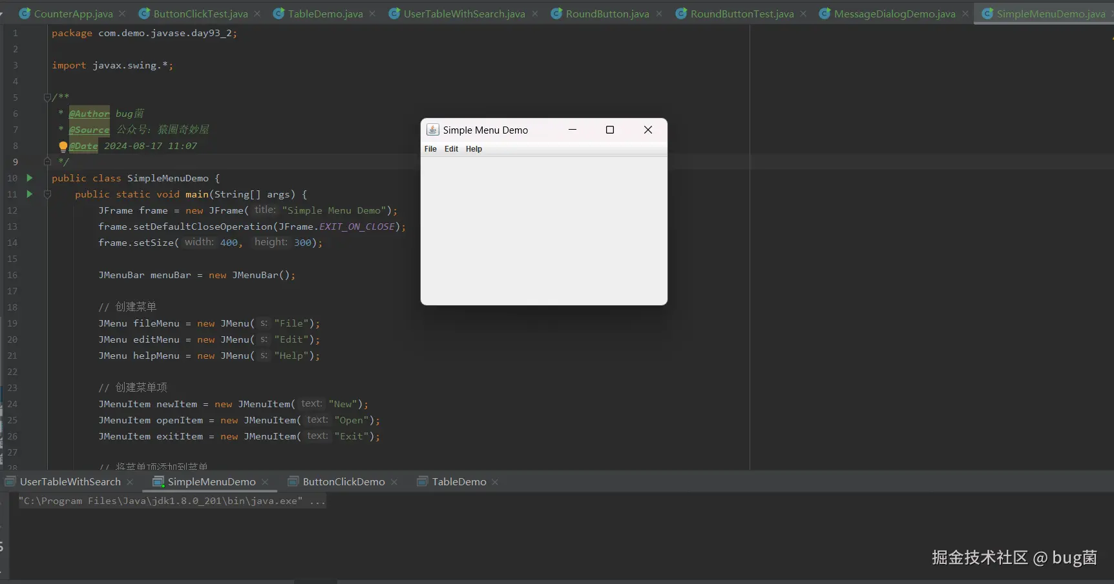
Task: Click the java.exe command line in console
Action: coord(171,501)
